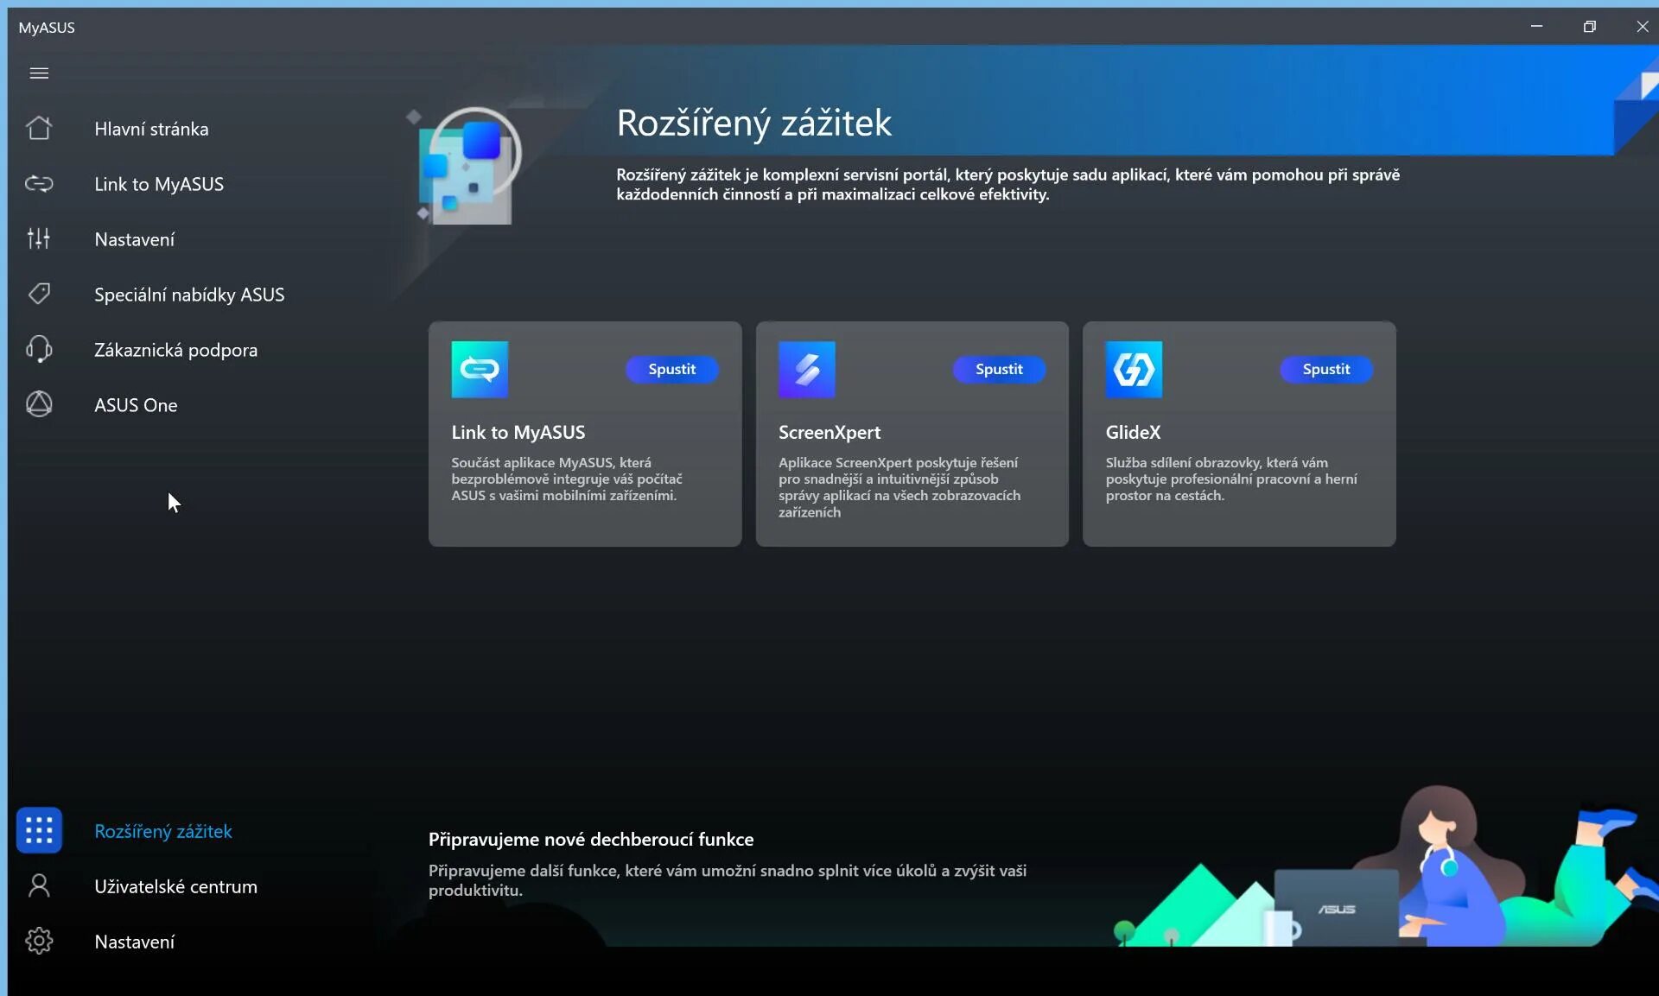Click the grid icon for Rozšířený zážitek
This screenshot has width=1659, height=996.
click(39, 831)
